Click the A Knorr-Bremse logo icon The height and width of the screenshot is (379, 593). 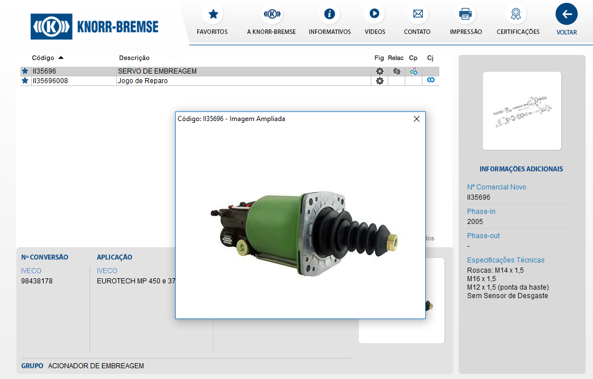click(x=272, y=14)
